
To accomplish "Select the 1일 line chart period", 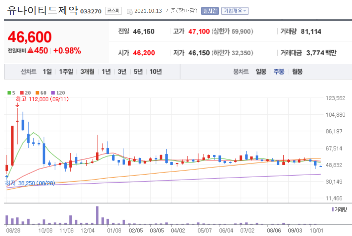I will pyautogui.click(x=47, y=72).
